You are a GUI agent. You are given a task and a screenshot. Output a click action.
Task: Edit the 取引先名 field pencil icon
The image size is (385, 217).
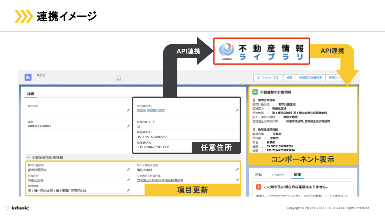coord(129,110)
